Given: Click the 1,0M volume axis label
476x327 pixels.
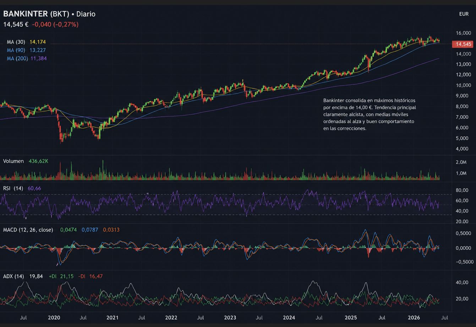Looking at the screenshot, I should point(461,173).
